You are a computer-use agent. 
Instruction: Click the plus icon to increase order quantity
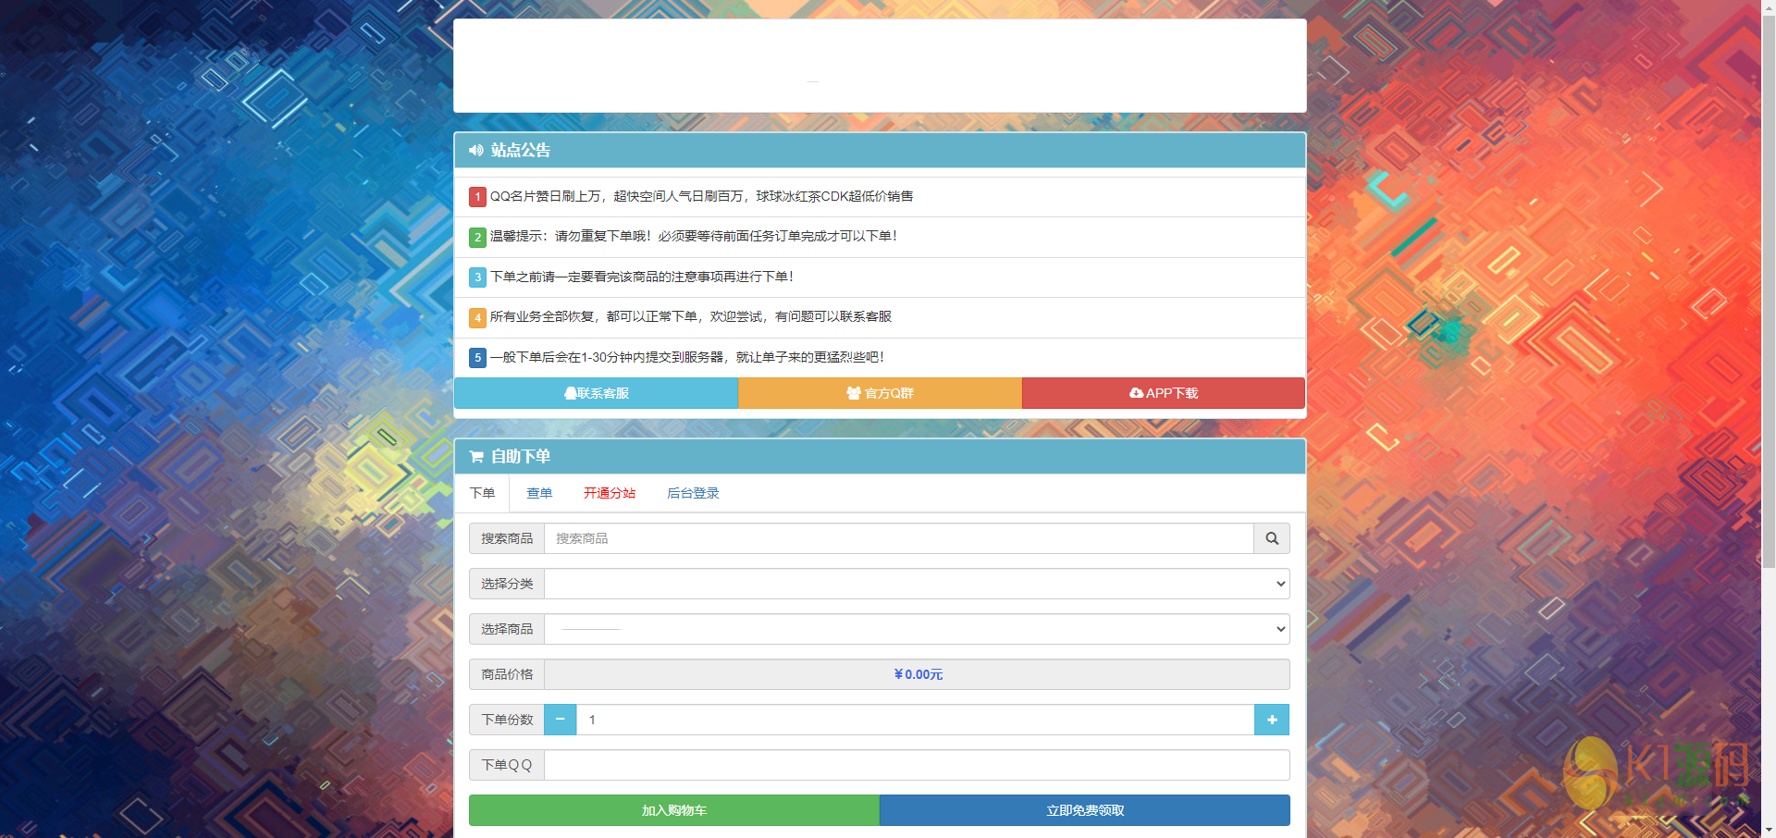[x=1271, y=720]
